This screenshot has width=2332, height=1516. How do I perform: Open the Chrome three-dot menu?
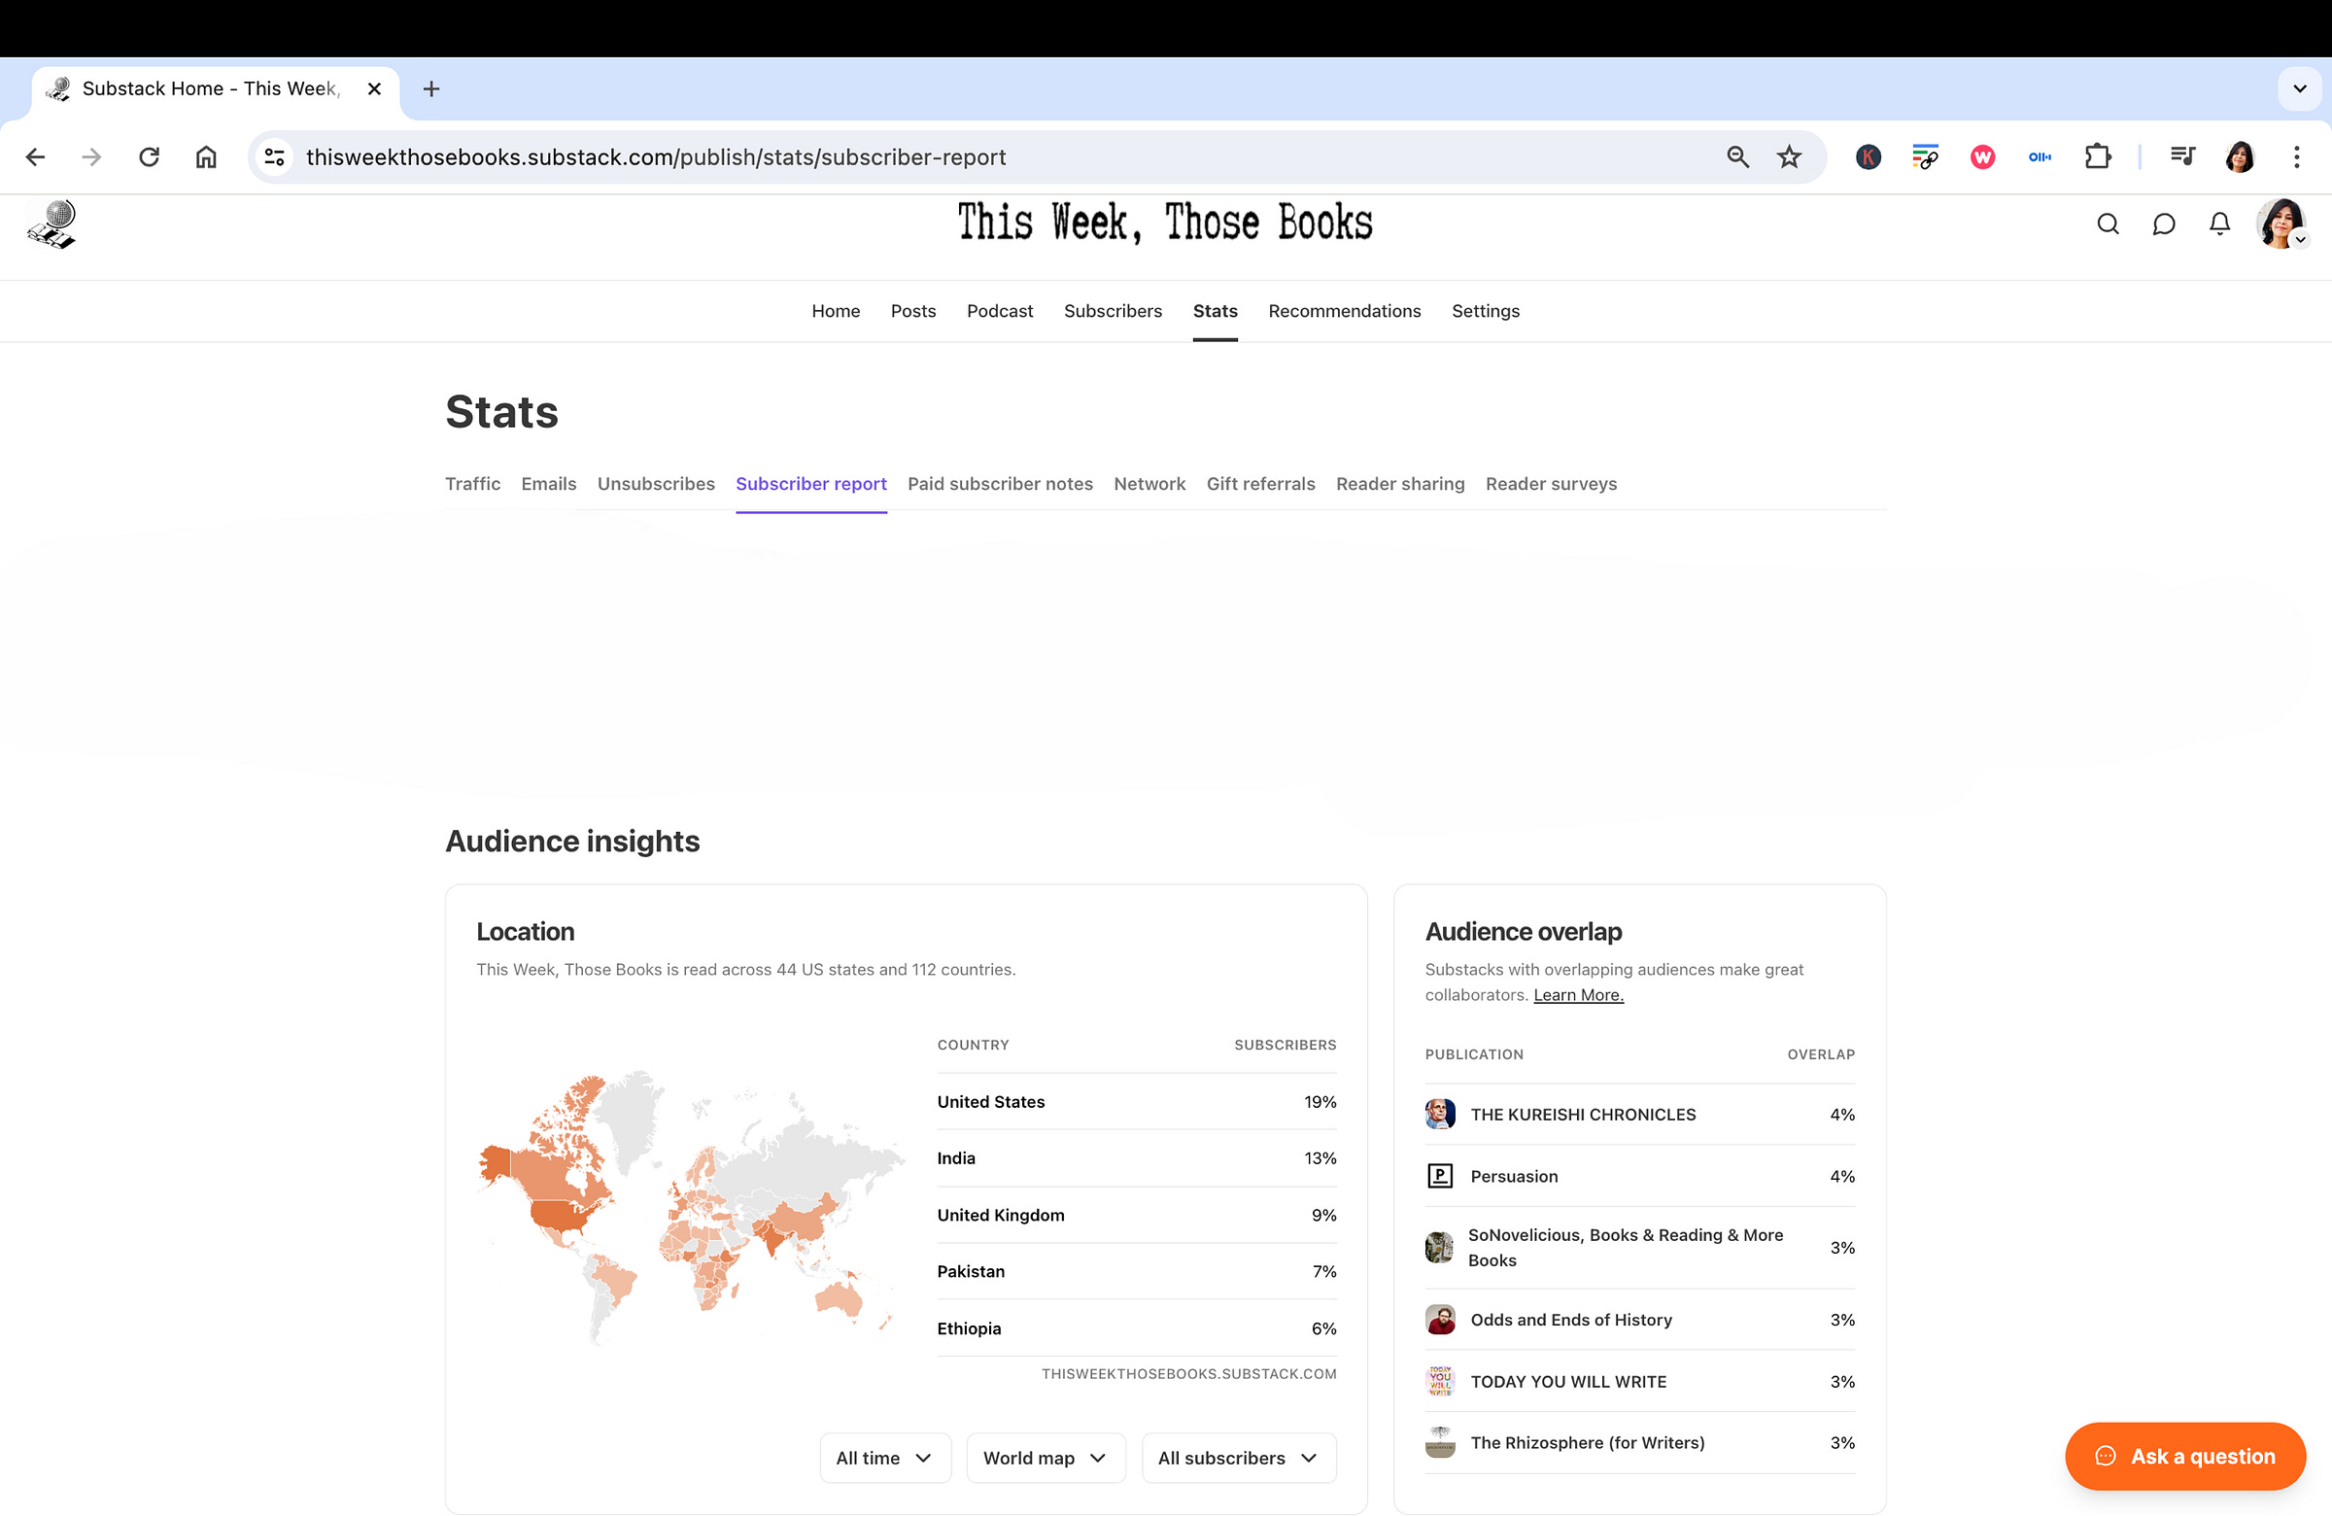tap(2296, 156)
